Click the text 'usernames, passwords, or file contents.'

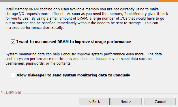tap(38, 63)
